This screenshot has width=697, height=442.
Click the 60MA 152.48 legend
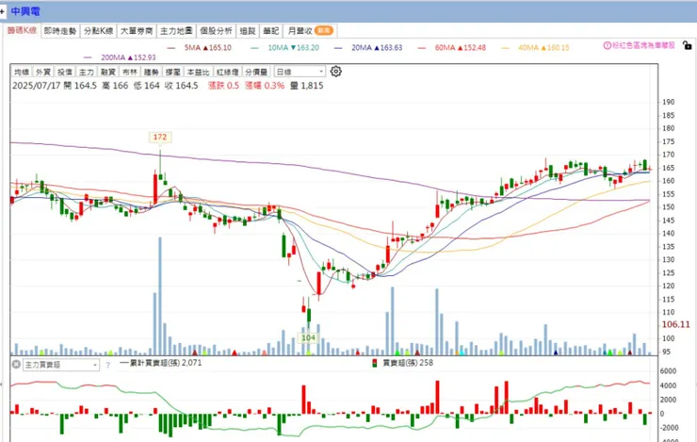pyautogui.click(x=452, y=47)
